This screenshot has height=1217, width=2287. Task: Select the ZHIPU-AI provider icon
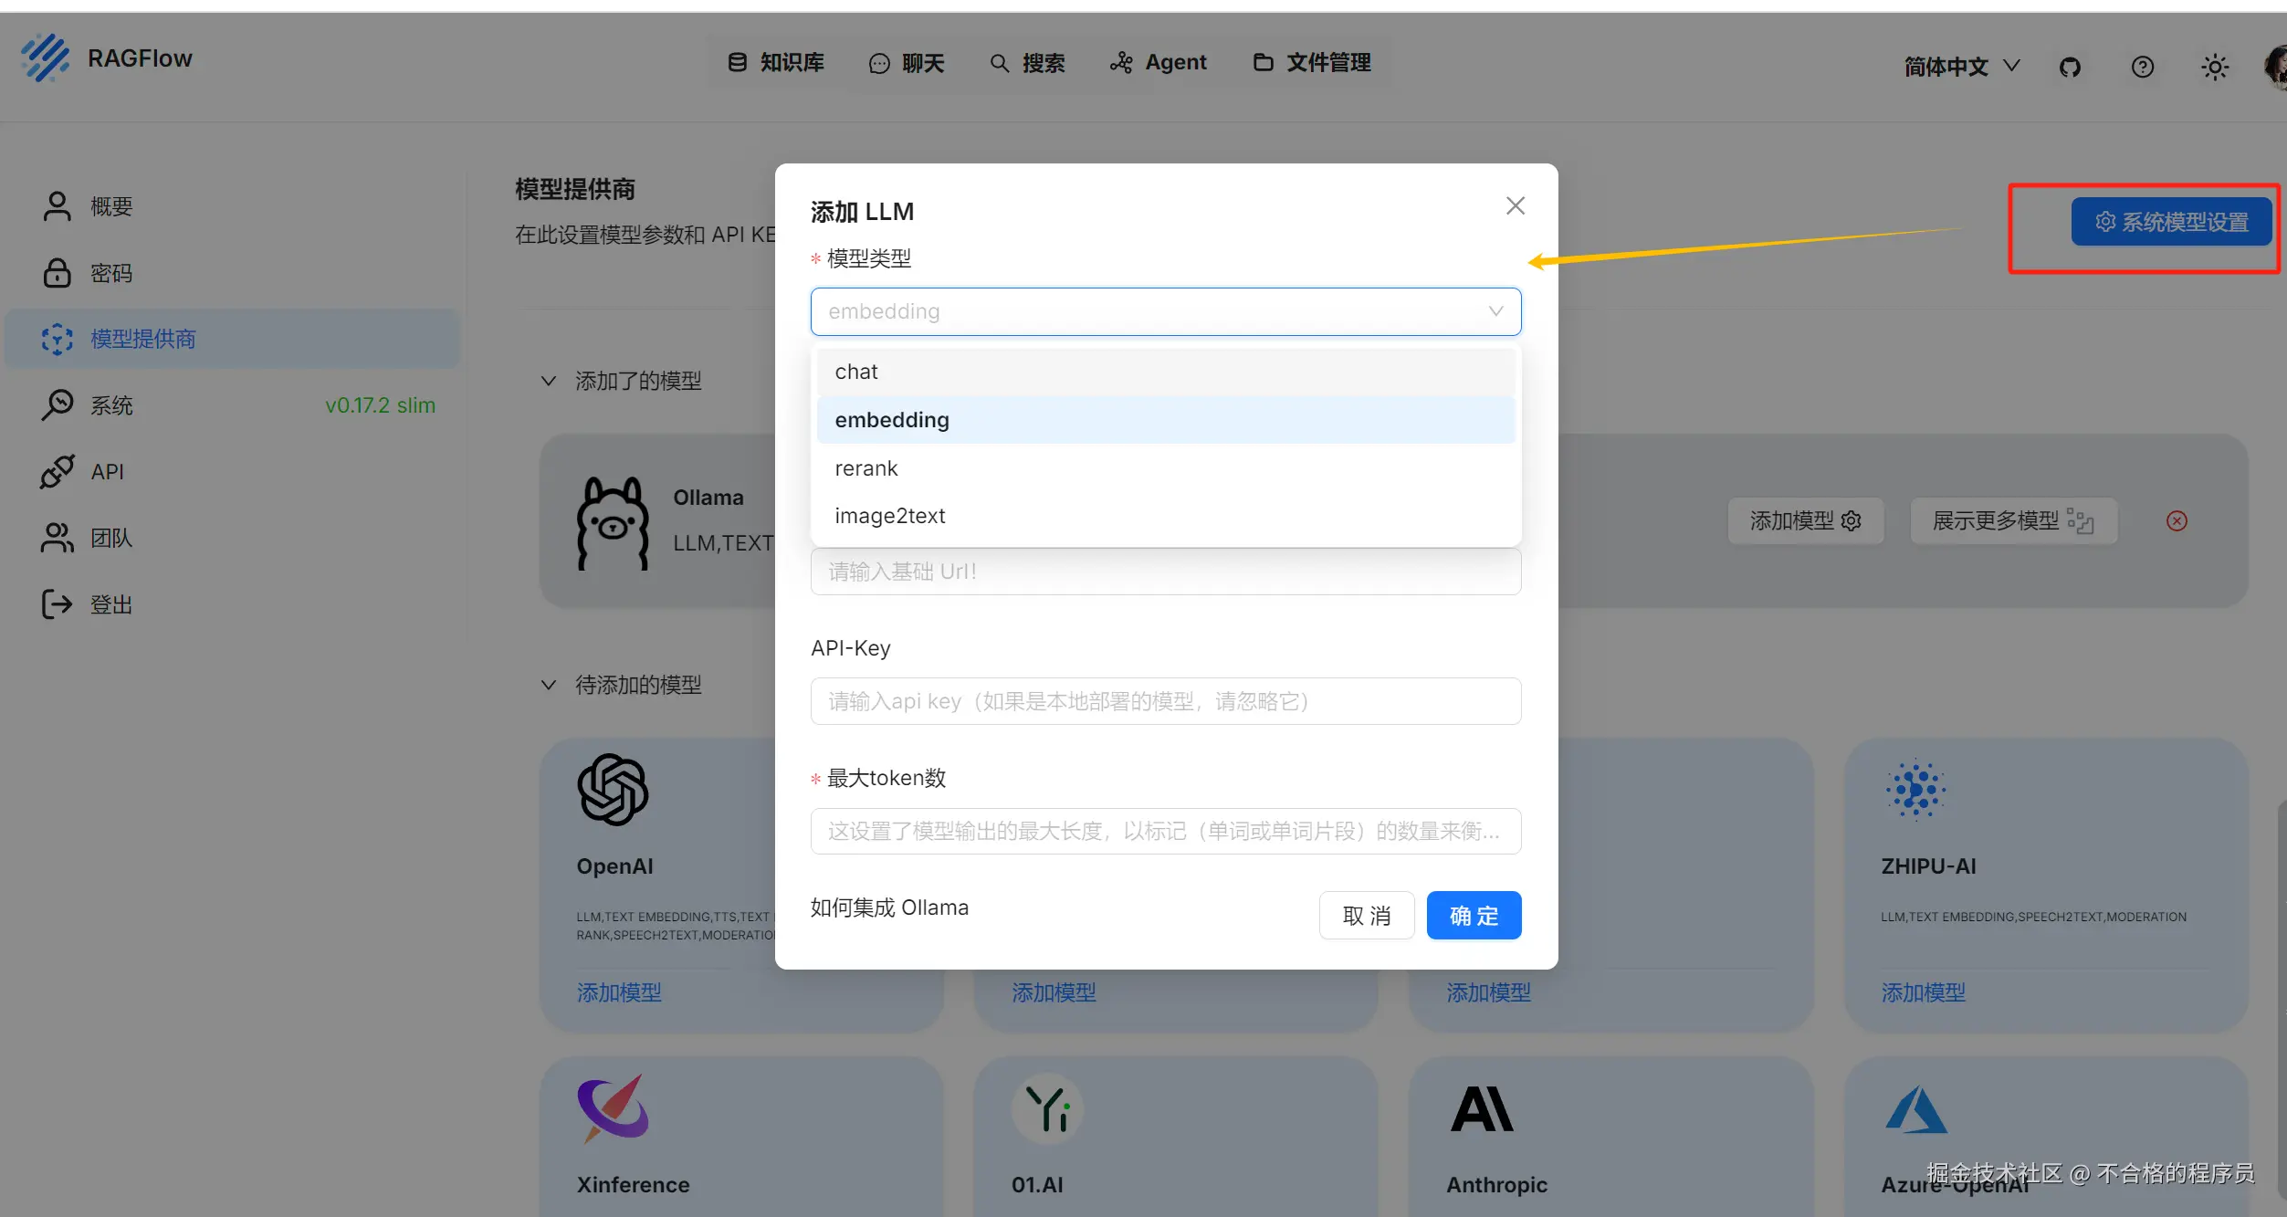tap(1915, 790)
